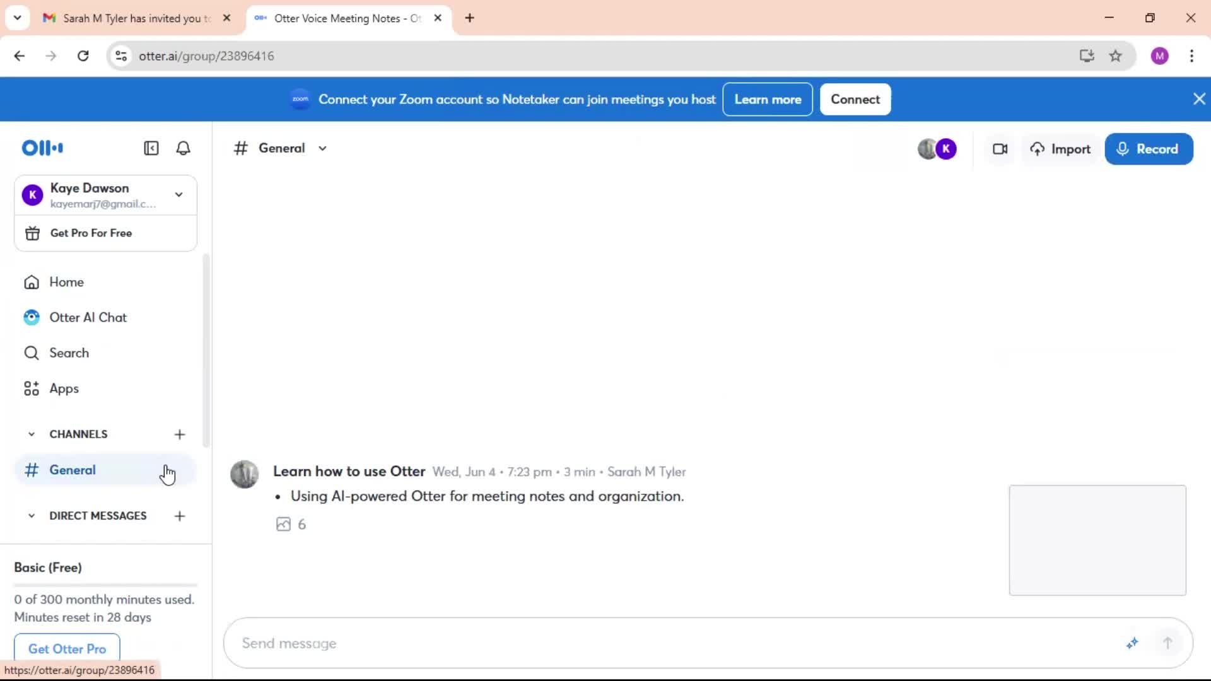
Task: Start a recording with the Record button
Action: tap(1149, 149)
